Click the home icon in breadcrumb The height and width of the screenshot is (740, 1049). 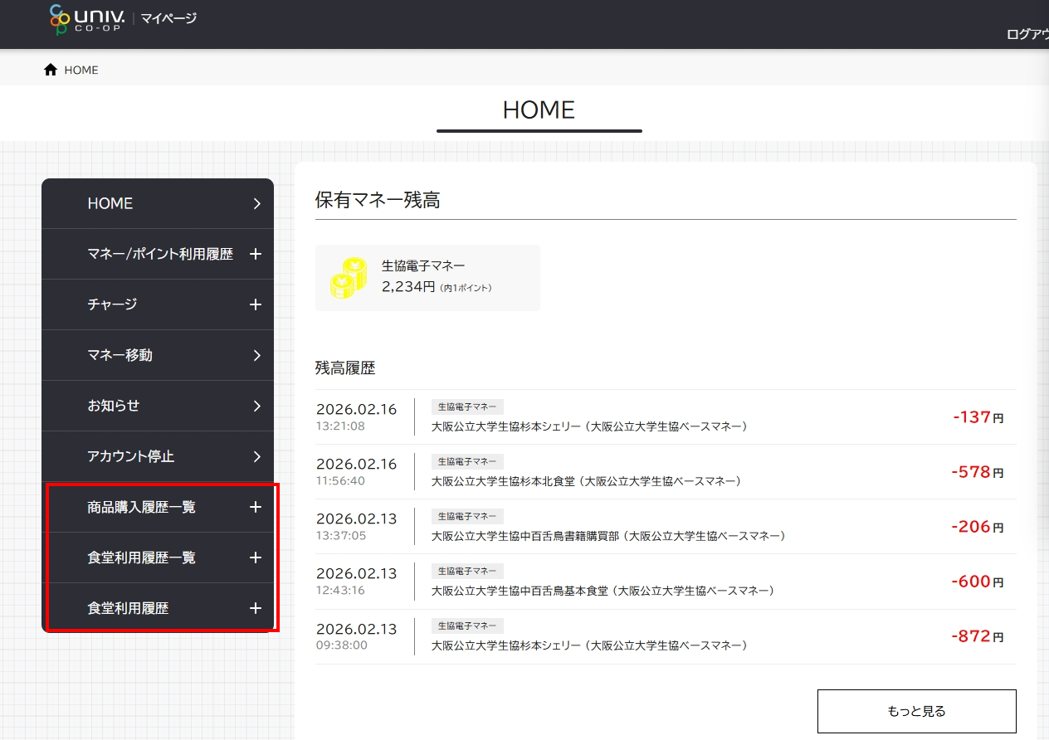click(51, 71)
